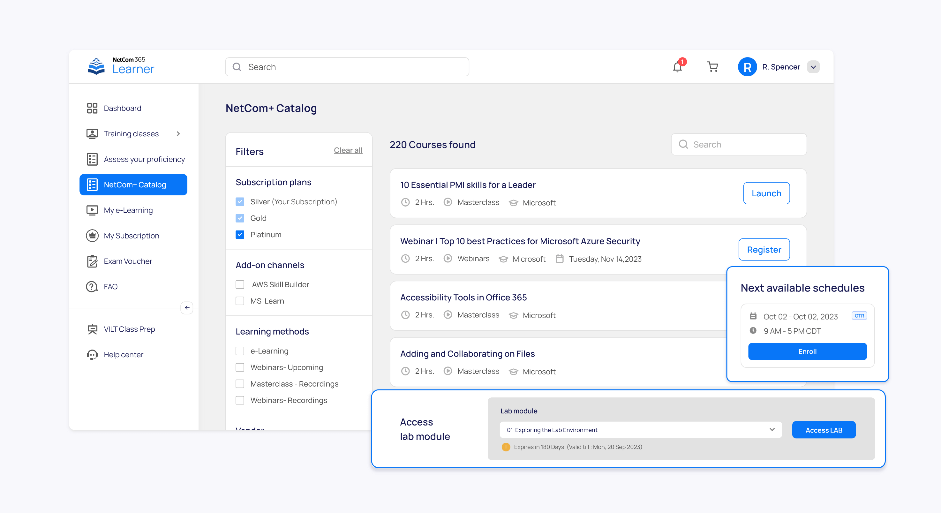The width and height of the screenshot is (941, 513).
Task: Click the magnifier icon in course search
Action: [x=683, y=144]
